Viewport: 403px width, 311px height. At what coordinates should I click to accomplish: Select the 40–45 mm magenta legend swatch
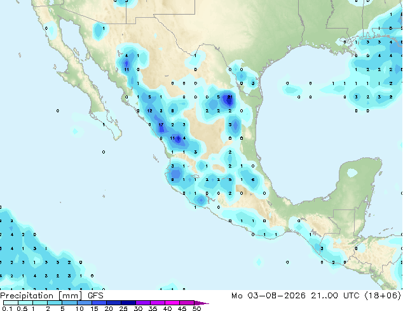click(172, 303)
